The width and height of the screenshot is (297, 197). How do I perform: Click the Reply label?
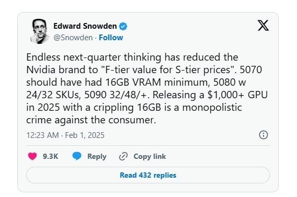pos(97,156)
